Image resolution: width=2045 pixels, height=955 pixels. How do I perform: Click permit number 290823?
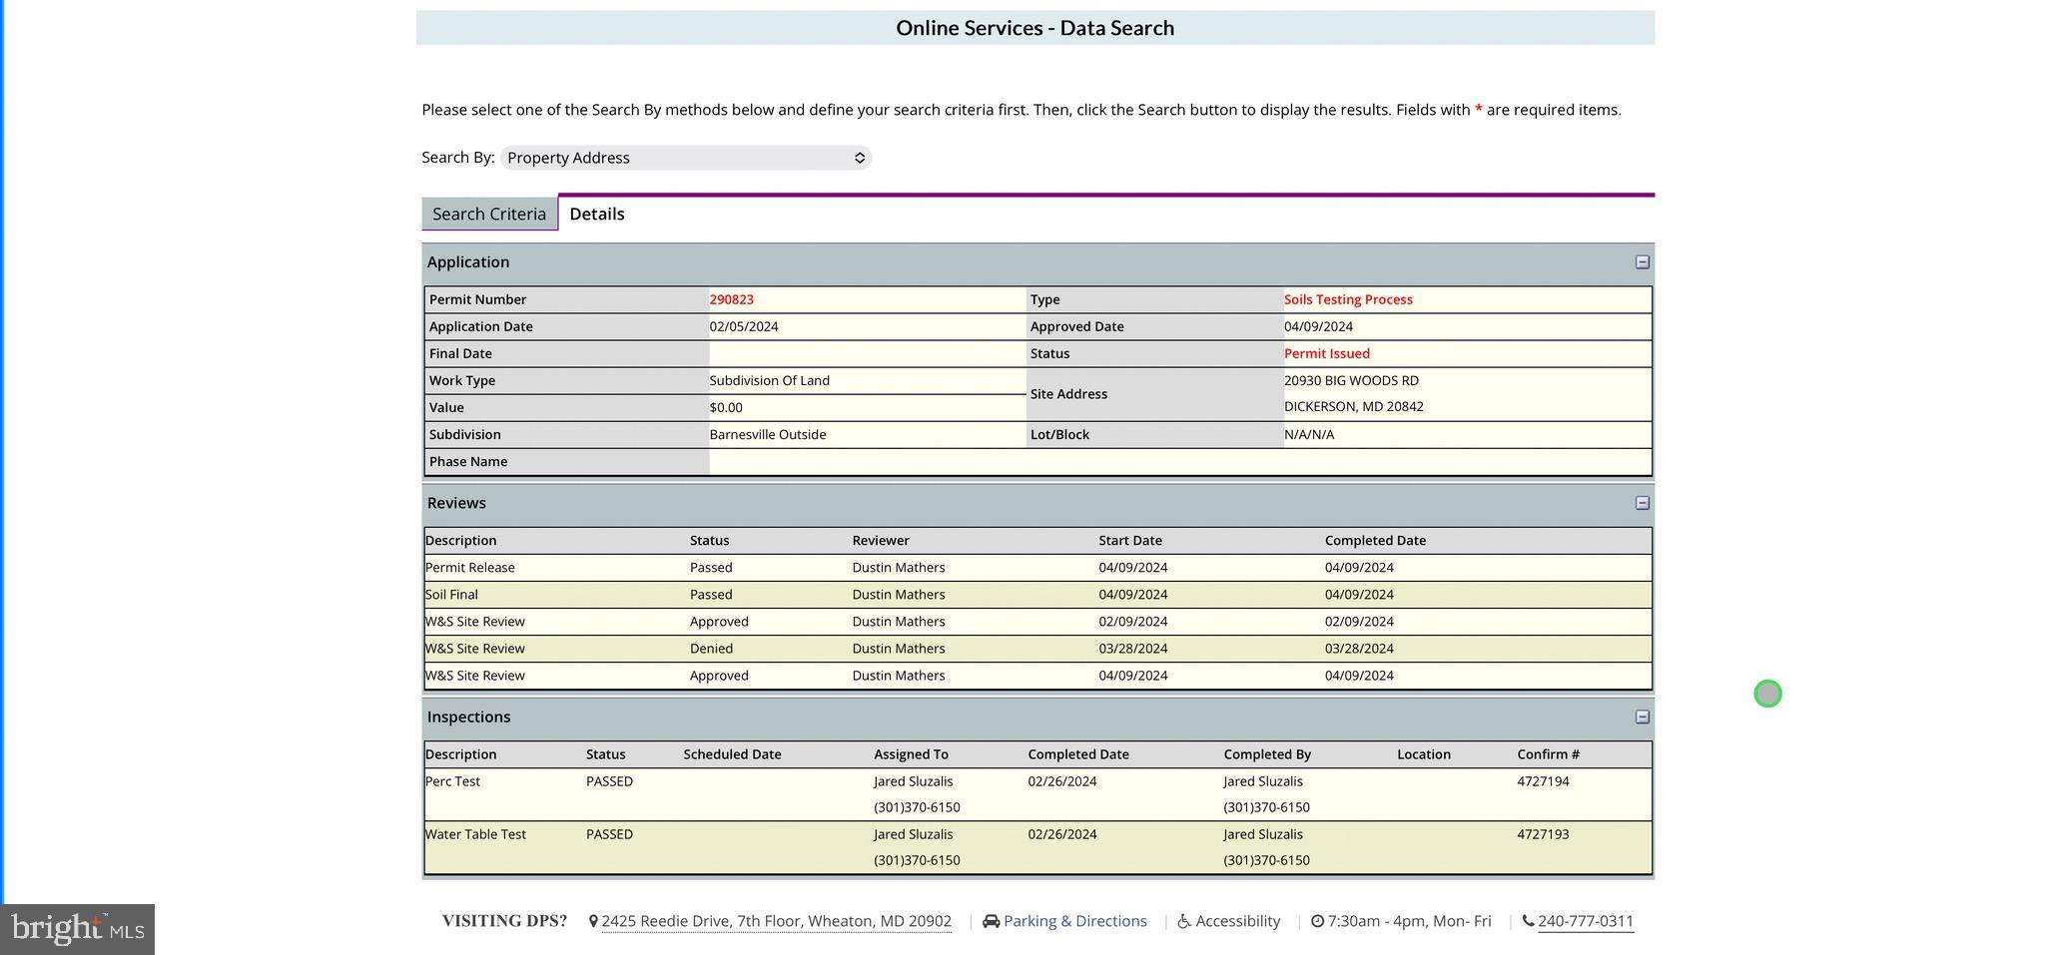732,300
